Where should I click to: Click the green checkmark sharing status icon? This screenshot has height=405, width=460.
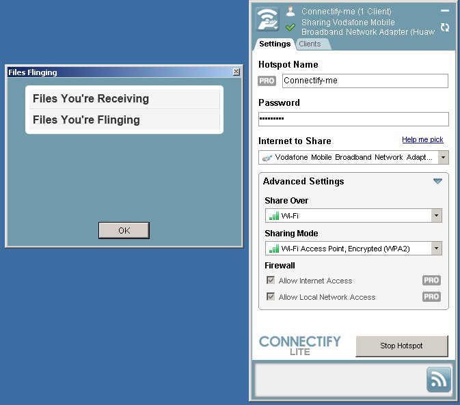290,27
